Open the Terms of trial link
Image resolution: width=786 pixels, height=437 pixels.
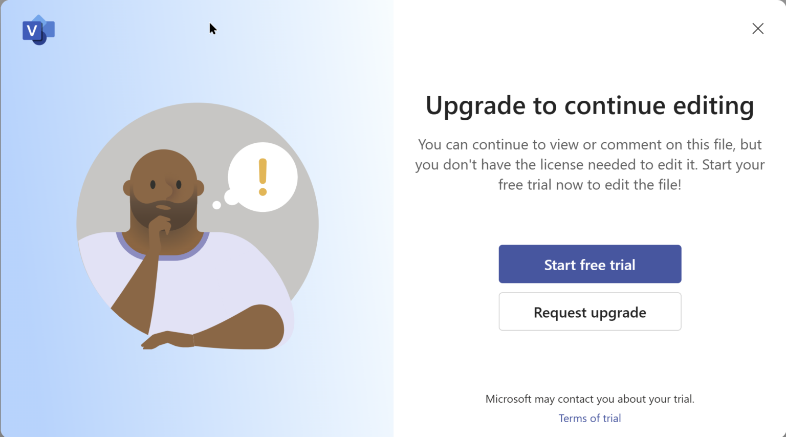(589, 418)
